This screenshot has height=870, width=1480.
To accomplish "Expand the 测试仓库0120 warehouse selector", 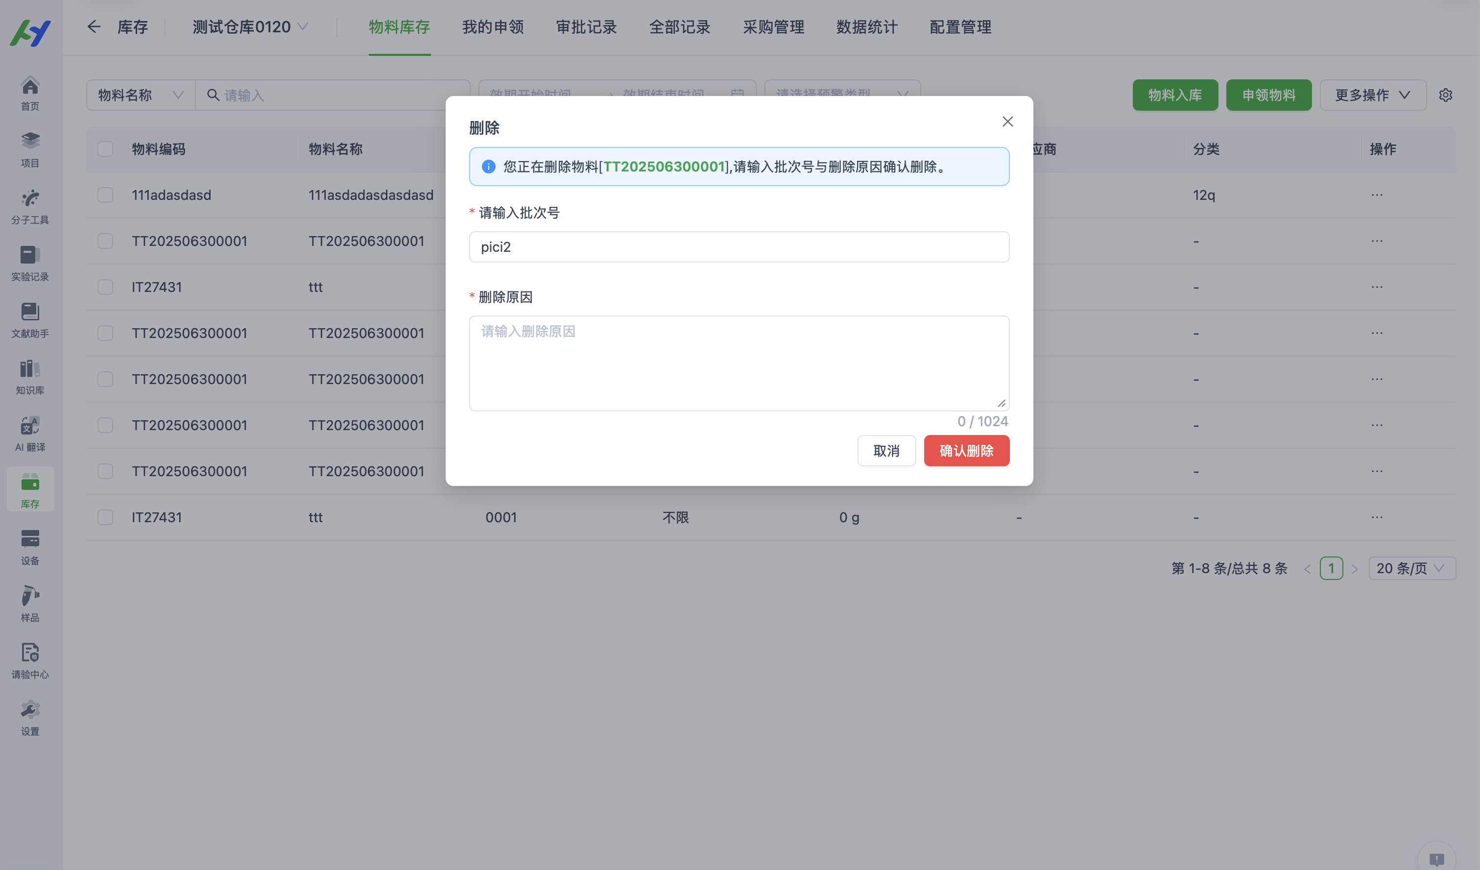I will click(x=249, y=26).
